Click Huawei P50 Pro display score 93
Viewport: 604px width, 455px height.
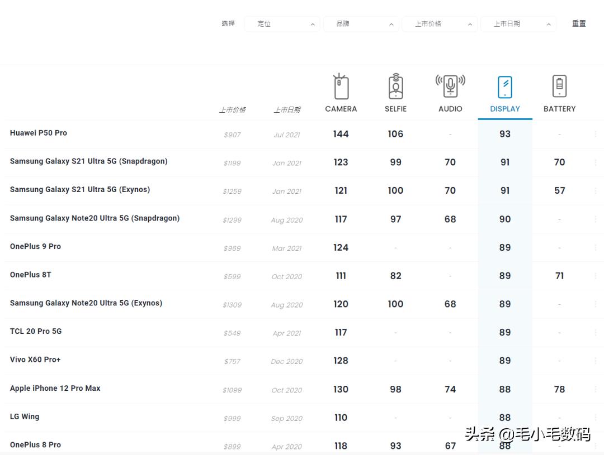(504, 134)
